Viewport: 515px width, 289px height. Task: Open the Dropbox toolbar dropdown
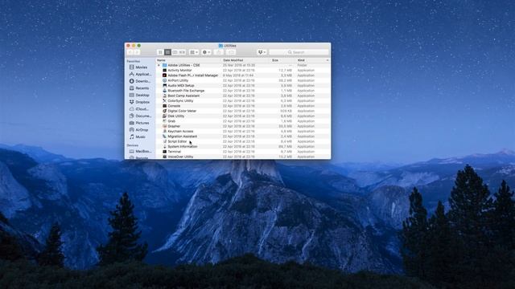[262, 52]
